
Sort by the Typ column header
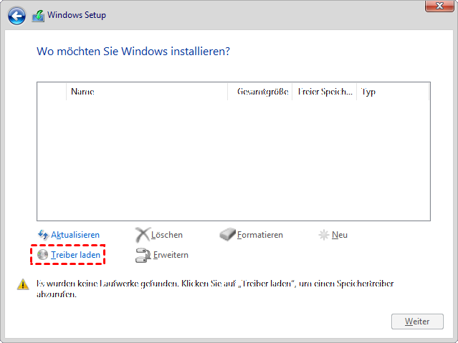click(x=393, y=92)
